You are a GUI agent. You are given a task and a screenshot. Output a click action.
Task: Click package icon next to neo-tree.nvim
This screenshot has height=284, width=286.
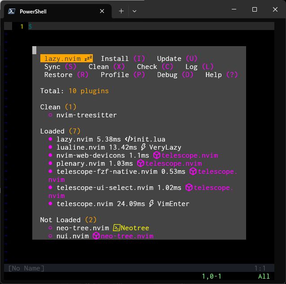96,236
